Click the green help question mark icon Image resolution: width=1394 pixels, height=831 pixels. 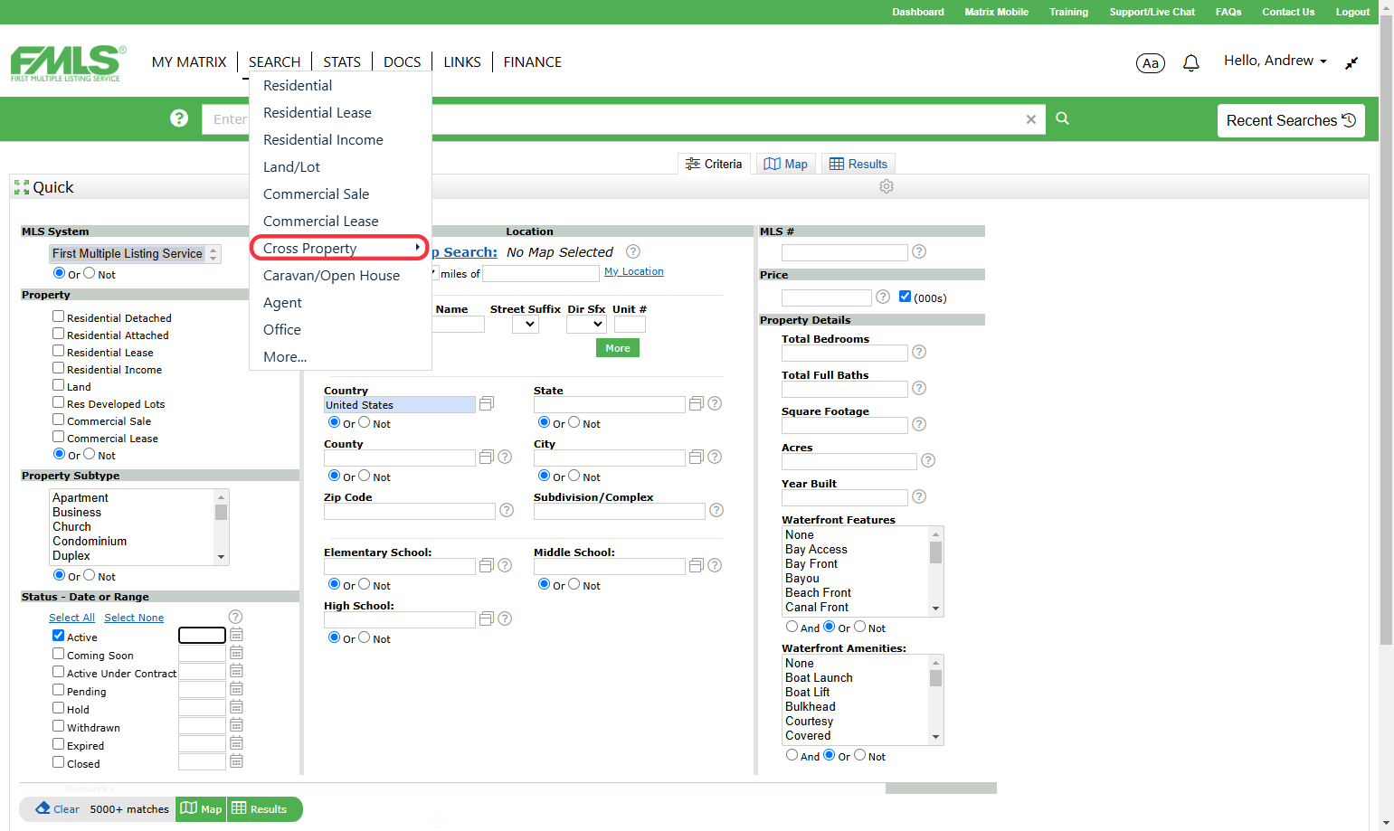pyautogui.click(x=179, y=118)
